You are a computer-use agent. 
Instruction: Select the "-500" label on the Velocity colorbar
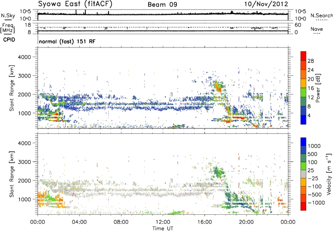[315, 194]
